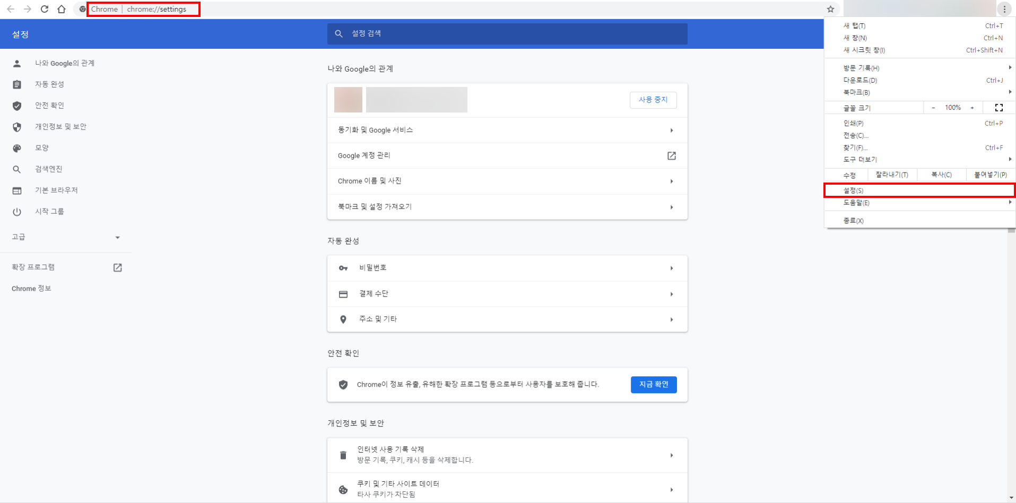Open 방문 기록(H) submenu

coord(919,68)
